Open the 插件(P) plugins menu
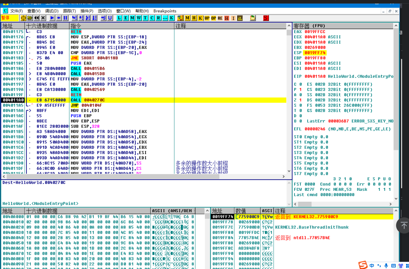 click(x=87, y=11)
